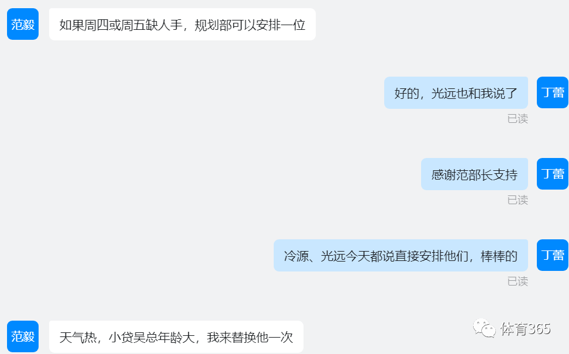Select message 天气热，小贷吴总年龄大，我来替换他一次
This screenshot has width=569, height=354.
click(176, 336)
